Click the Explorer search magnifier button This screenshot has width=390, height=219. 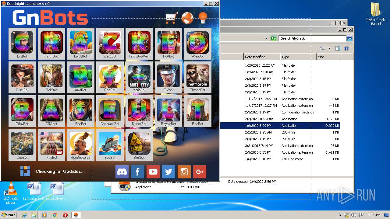349,38
